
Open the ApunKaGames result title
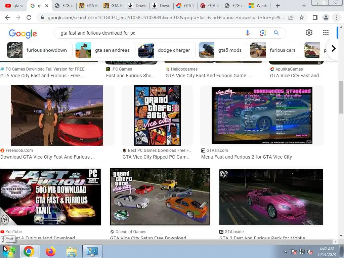tap(296, 76)
